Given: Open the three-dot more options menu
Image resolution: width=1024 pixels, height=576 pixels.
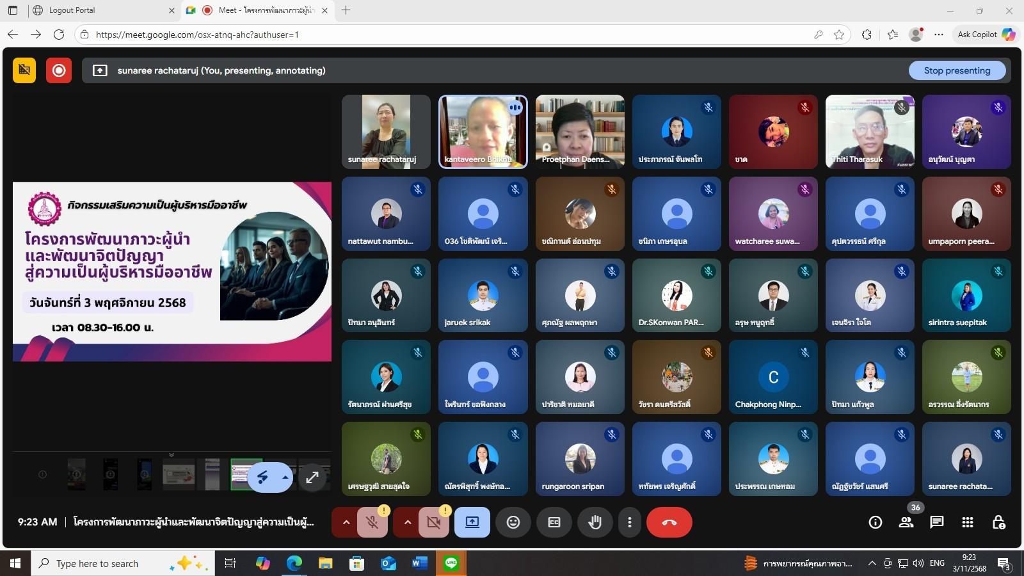Looking at the screenshot, I should (630, 522).
